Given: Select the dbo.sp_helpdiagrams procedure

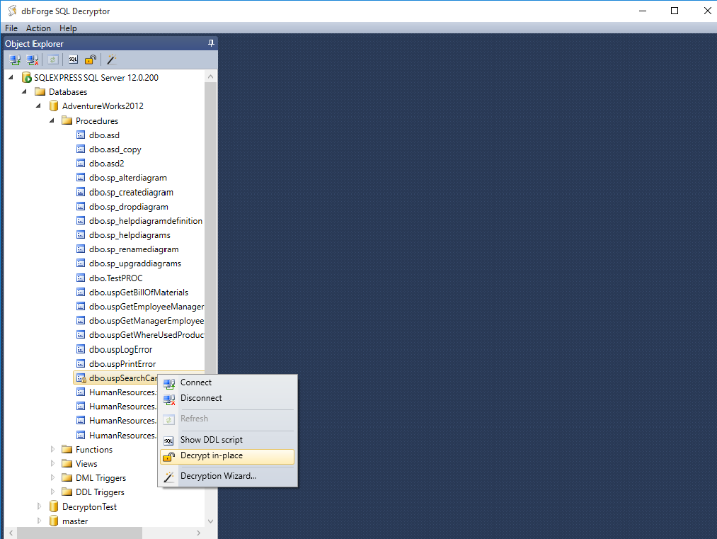Looking at the screenshot, I should [130, 235].
